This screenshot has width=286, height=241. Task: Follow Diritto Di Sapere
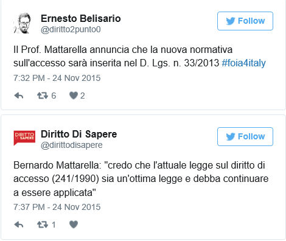tap(245, 136)
